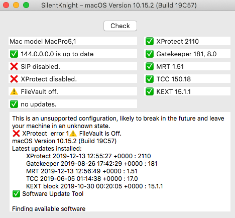
Task: Click the green checkmark for KEXT 15.1.1
Action: coord(150,91)
